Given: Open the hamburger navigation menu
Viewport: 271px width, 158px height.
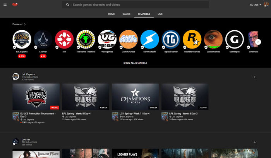Looking at the screenshot, I should [5, 5].
